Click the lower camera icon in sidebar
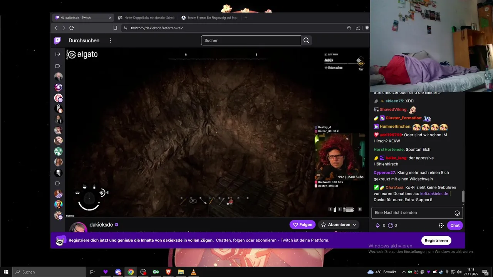The height and width of the screenshot is (277, 493). point(58,183)
